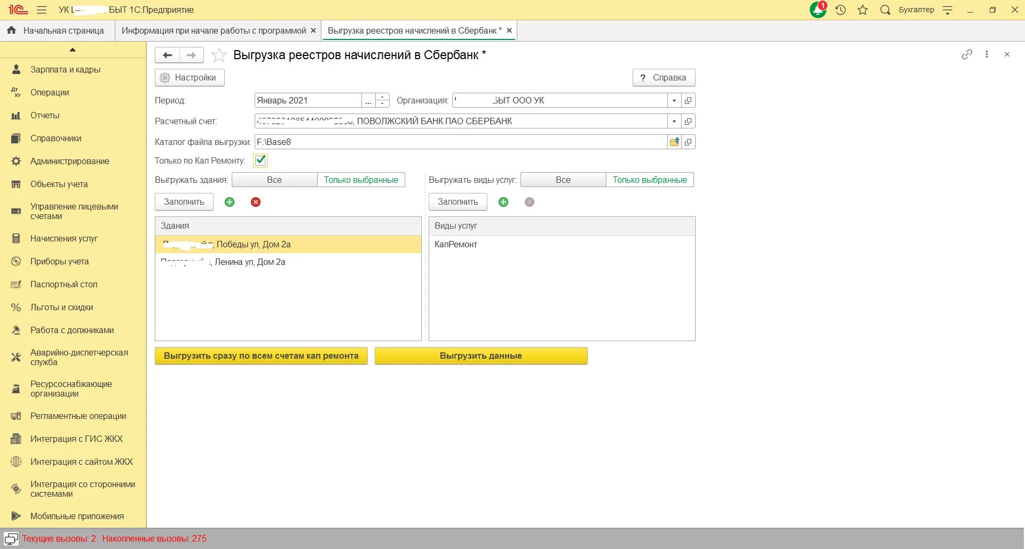1025x549 pixels.
Task: Expand the Расчетный счет dropdown arrow
Action: click(x=674, y=121)
